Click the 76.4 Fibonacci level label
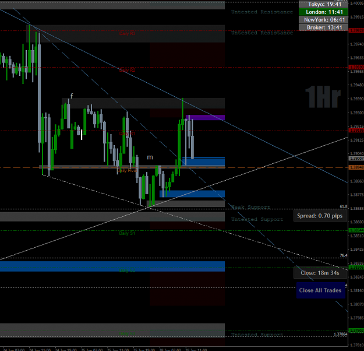Viewport: 364px width, 351px height. pyautogui.click(x=344, y=255)
